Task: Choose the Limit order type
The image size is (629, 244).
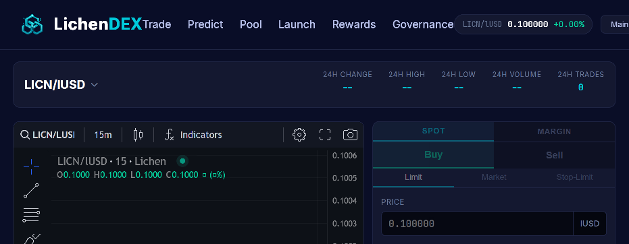Action: tap(413, 177)
